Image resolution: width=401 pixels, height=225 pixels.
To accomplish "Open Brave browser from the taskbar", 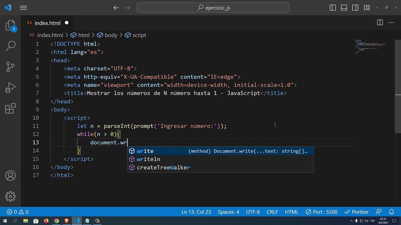I will pos(66,221).
